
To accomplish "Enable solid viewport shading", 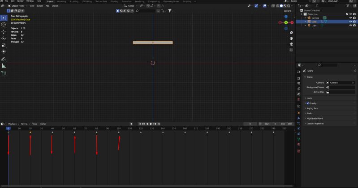I will (x=281, y=6).
